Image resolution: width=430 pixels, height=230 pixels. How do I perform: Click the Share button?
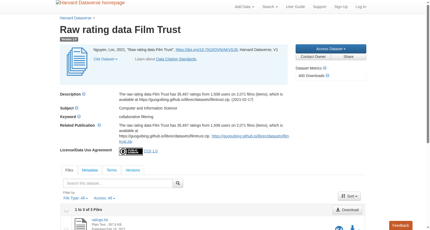[349, 57]
